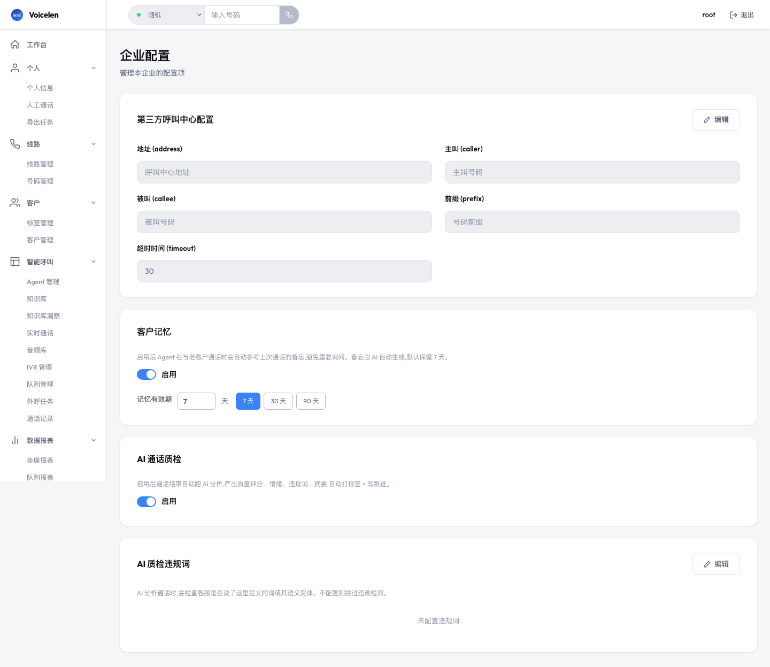The width and height of the screenshot is (770, 667).
Task: Click 编辑 for 第三方呼叫中心配置
Action: coord(715,120)
